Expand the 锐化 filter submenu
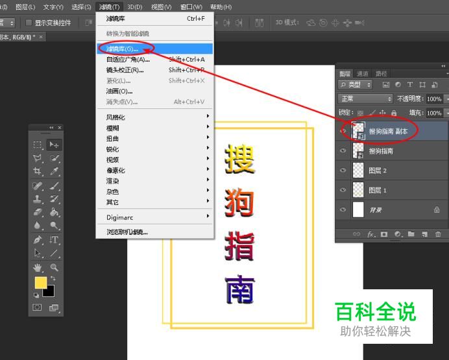Image resolution: width=449 pixels, height=360 pixels. tap(156, 149)
